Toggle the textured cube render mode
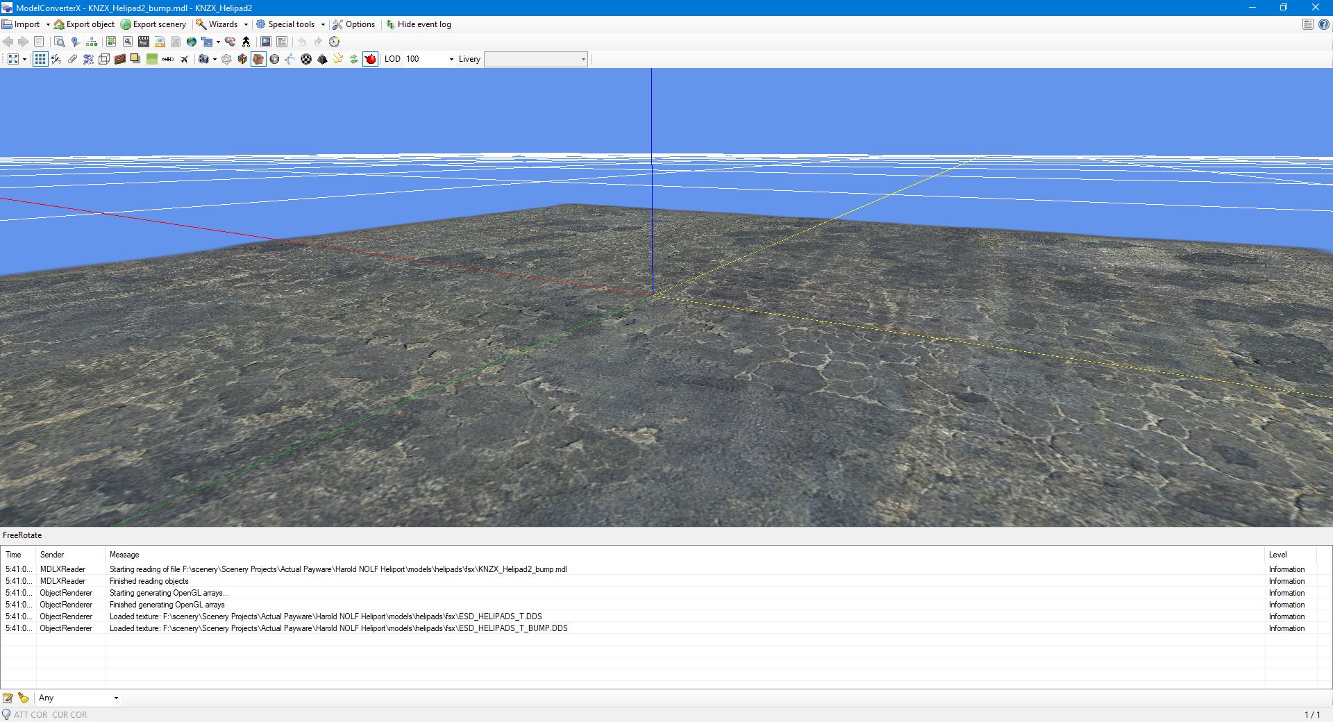The width and height of the screenshot is (1333, 722). 258,60
